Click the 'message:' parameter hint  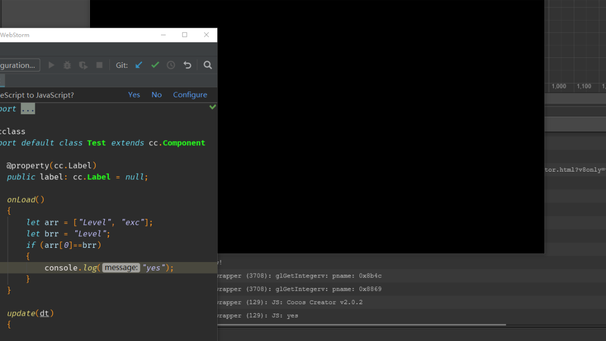coord(121,267)
